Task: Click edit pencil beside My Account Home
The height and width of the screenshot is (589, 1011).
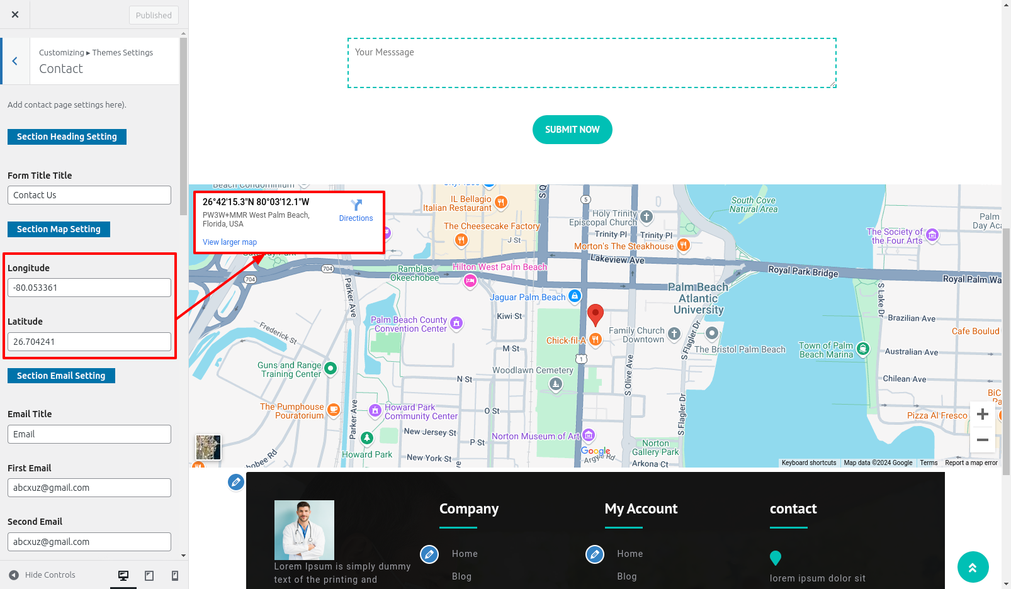Action: coord(595,554)
